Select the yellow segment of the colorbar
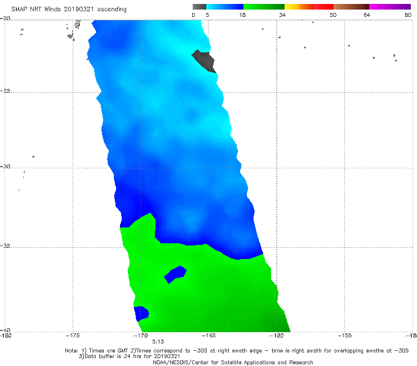Screen dimensions: 417x366 tap(292, 7)
